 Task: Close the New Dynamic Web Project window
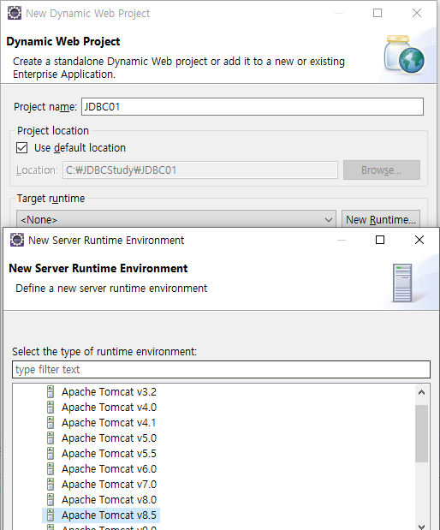pos(417,13)
